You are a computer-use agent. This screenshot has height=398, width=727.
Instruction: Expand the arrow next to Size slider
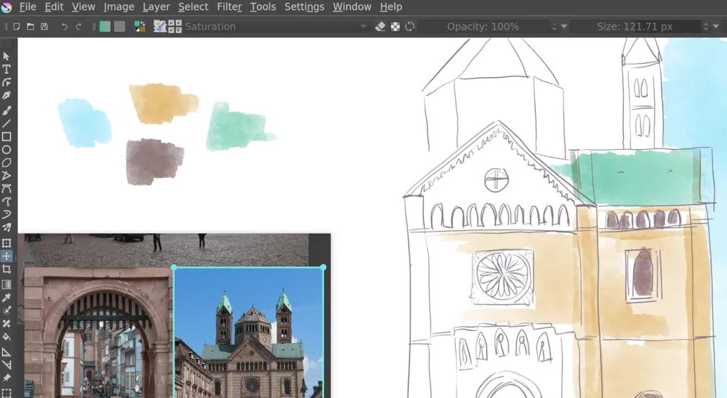[x=716, y=27]
